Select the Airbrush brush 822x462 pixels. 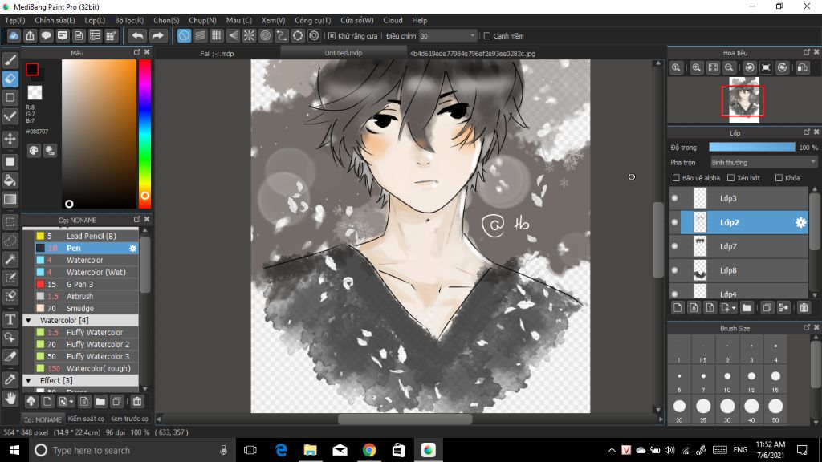coord(87,297)
